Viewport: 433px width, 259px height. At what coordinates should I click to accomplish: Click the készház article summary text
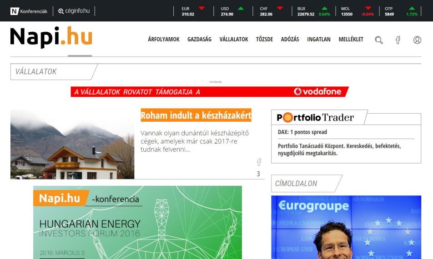(195, 141)
